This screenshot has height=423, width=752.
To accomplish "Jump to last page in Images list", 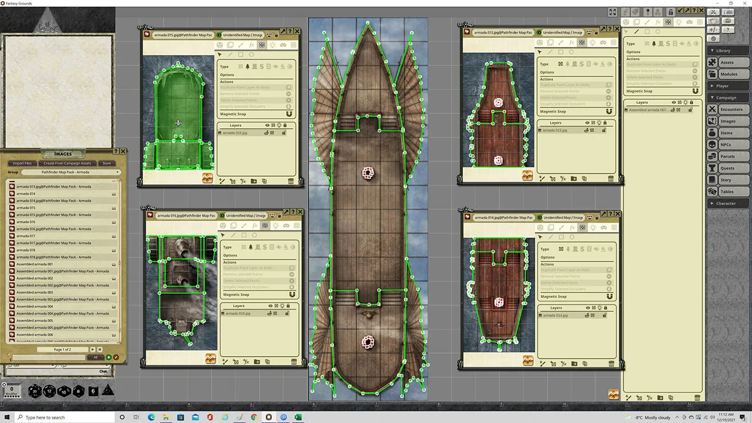I will [100, 350].
